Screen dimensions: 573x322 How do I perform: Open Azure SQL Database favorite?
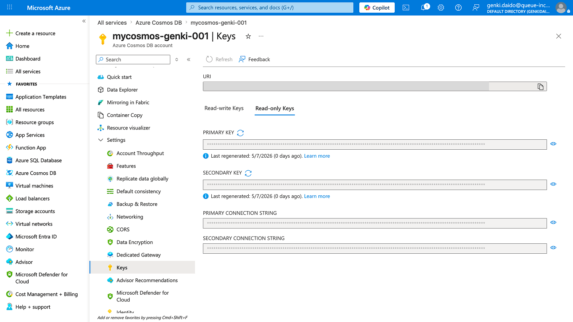click(x=34, y=160)
